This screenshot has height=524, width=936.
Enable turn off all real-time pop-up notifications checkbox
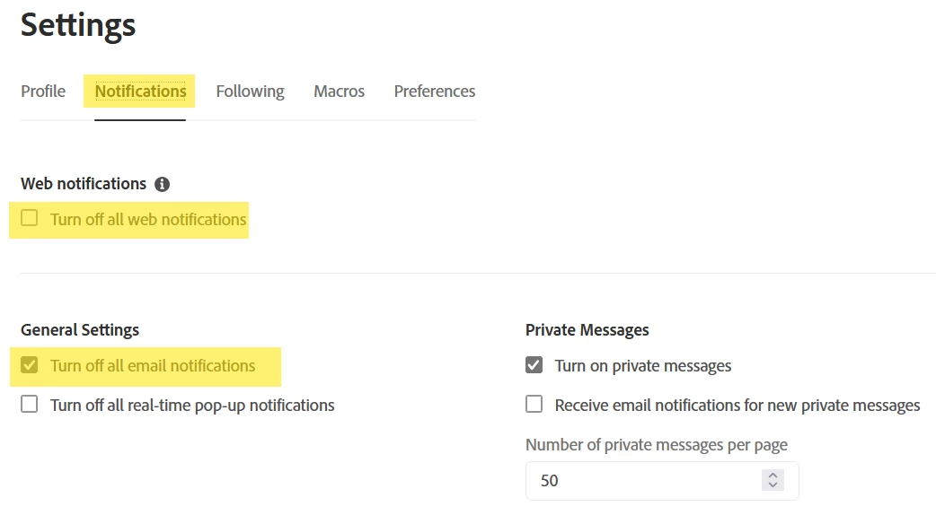coord(30,404)
